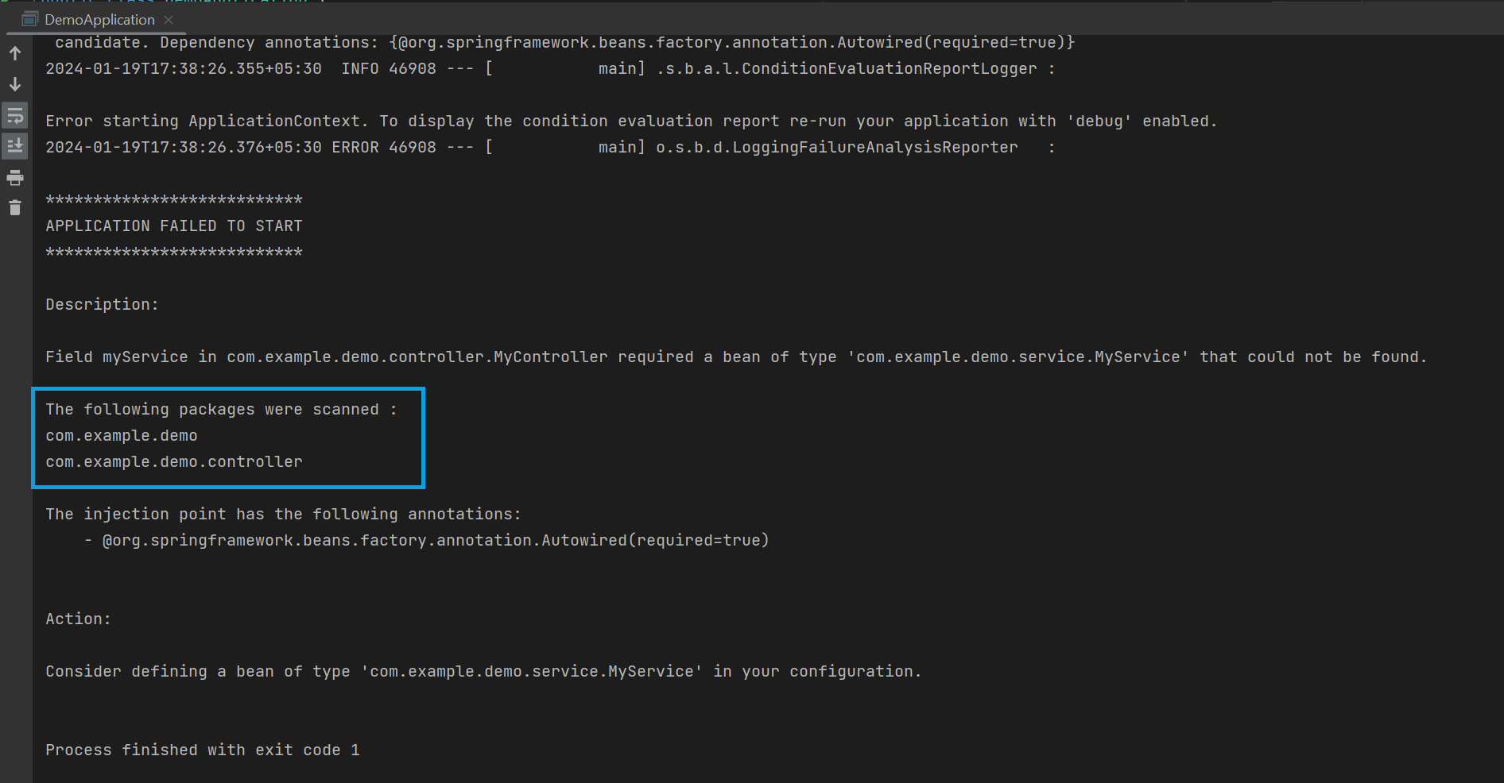Jump to next message using down arrow icon
The height and width of the screenshot is (783, 1504).
coord(14,83)
